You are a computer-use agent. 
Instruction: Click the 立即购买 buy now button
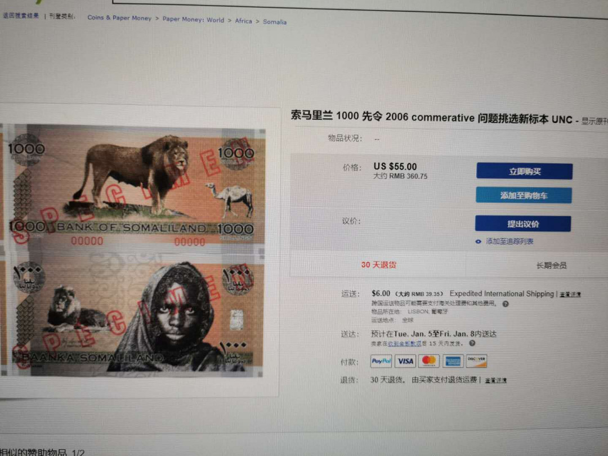coord(524,171)
